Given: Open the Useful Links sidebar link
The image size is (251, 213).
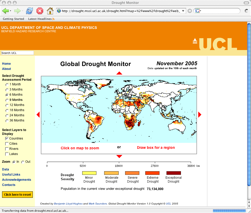Looking at the screenshot, I should click(11, 175).
